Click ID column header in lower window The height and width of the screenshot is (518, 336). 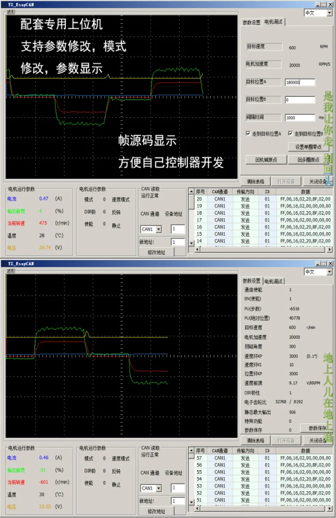pyautogui.click(x=267, y=451)
